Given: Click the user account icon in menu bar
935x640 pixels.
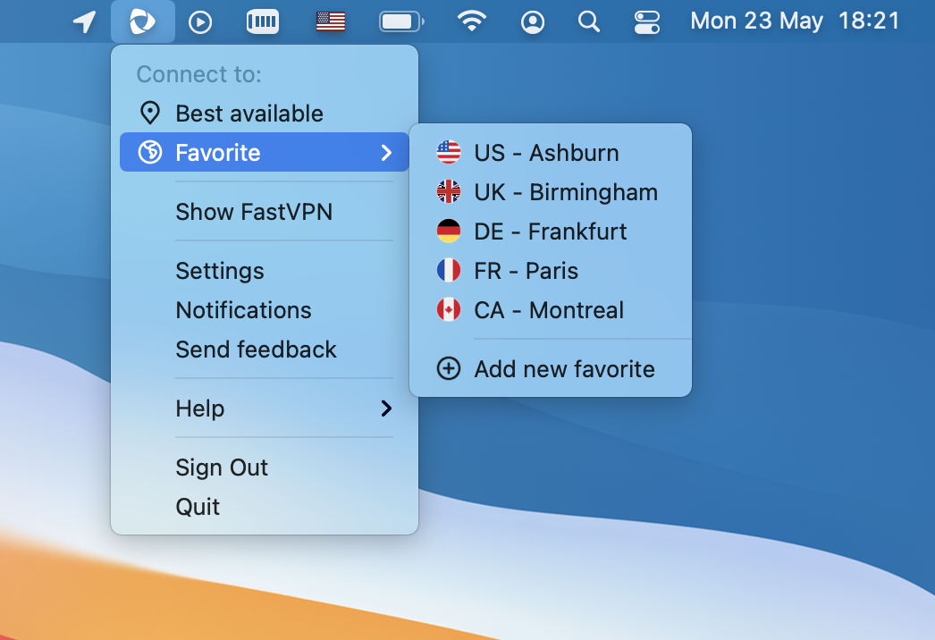Looking at the screenshot, I should 533,22.
